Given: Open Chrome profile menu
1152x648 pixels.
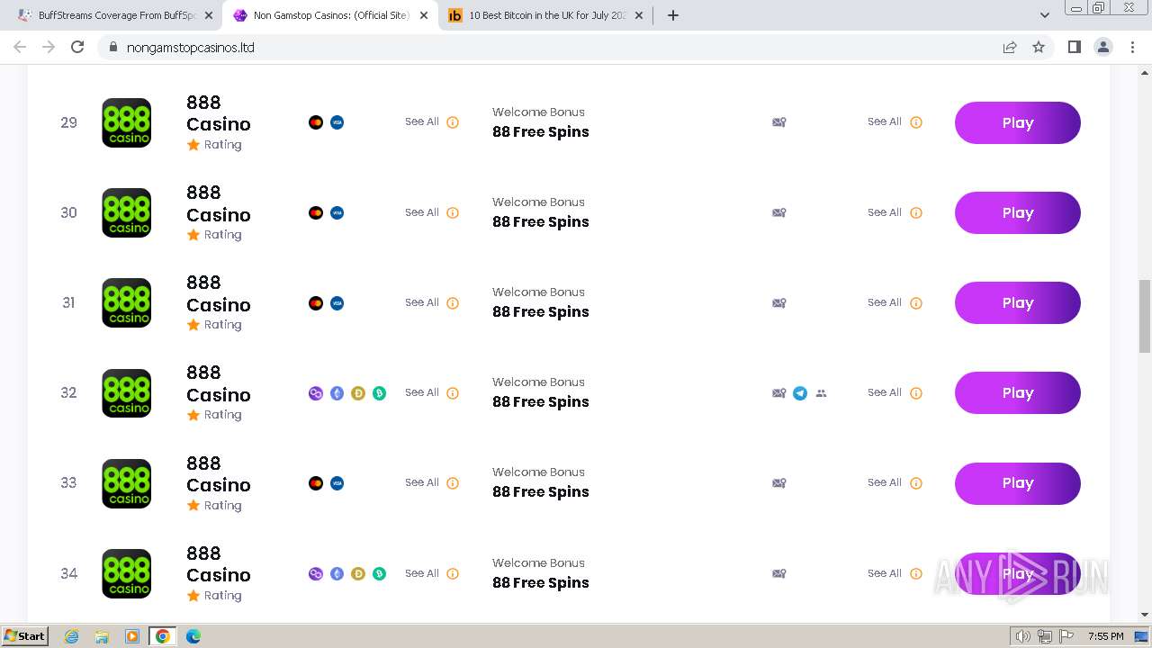Looking at the screenshot, I should coord(1103,47).
